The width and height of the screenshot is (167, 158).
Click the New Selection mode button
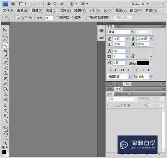tap(18, 18)
